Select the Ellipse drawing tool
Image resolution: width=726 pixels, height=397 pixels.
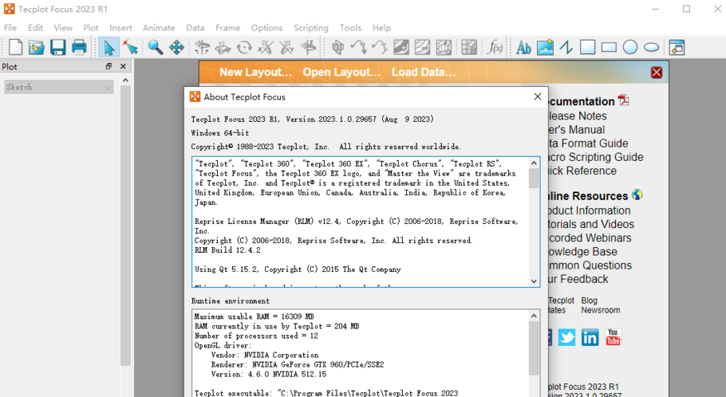[652, 47]
